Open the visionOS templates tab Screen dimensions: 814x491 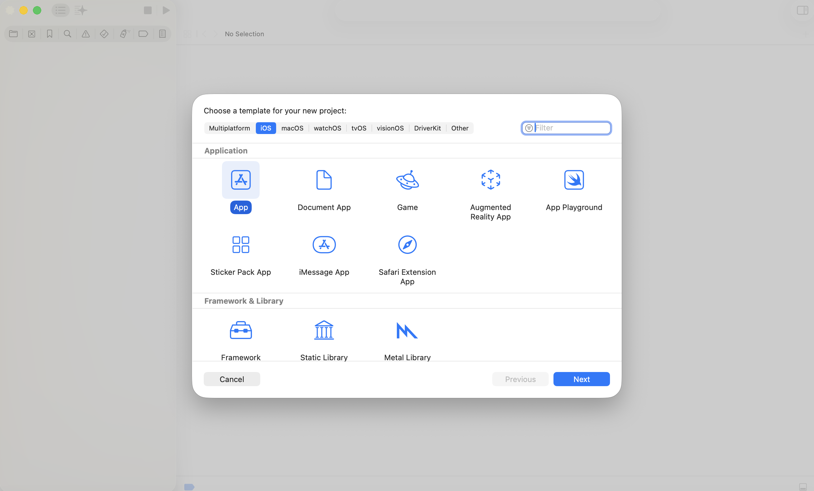390,128
